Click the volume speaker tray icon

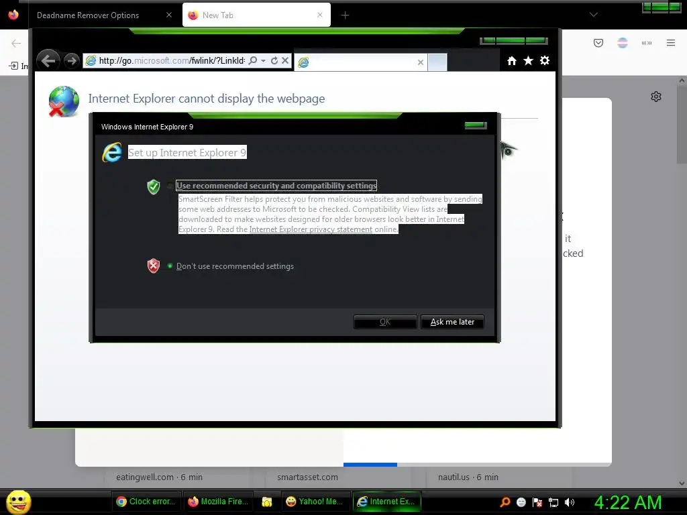pyautogui.click(x=570, y=502)
